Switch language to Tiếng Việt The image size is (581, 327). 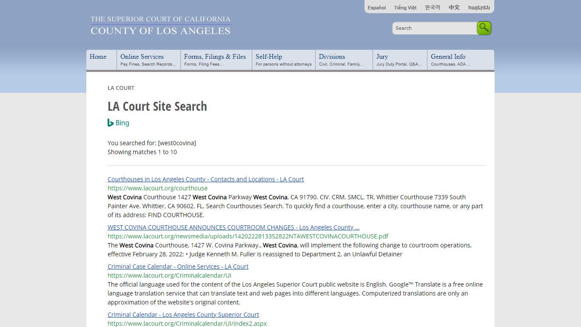(x=405, y=8)
